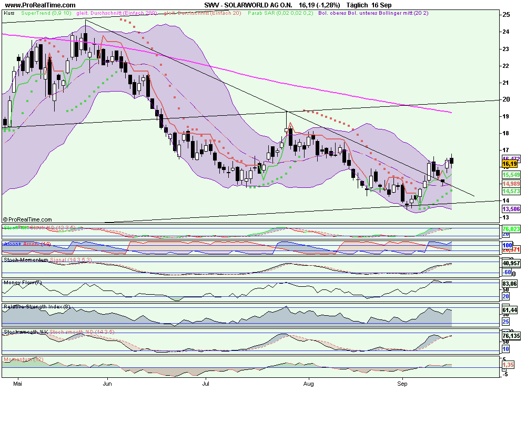Click the -60 level tag
Image resolution: width=526 pixels, height=421 pixels.
[x=507, y=272]
